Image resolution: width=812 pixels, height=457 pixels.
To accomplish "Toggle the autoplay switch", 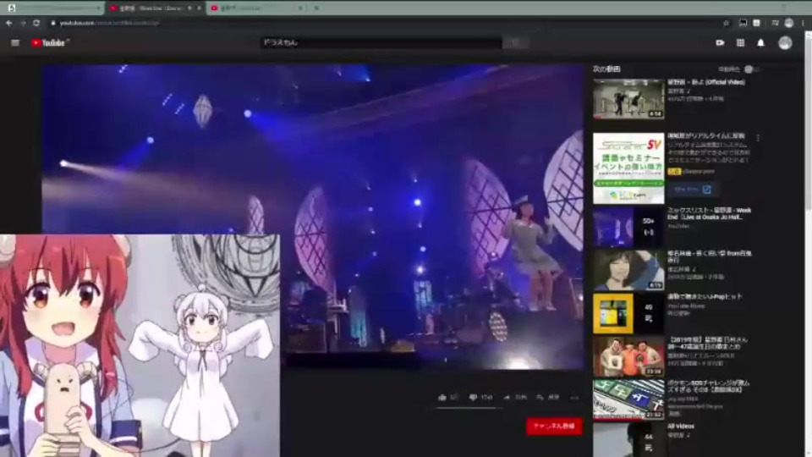I will point(751,69).
